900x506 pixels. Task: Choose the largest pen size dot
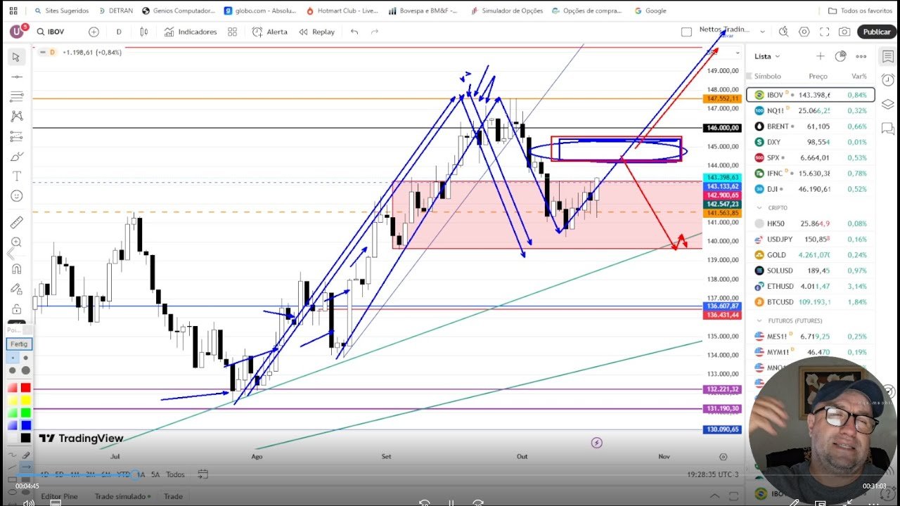click(x=25, y=370)
